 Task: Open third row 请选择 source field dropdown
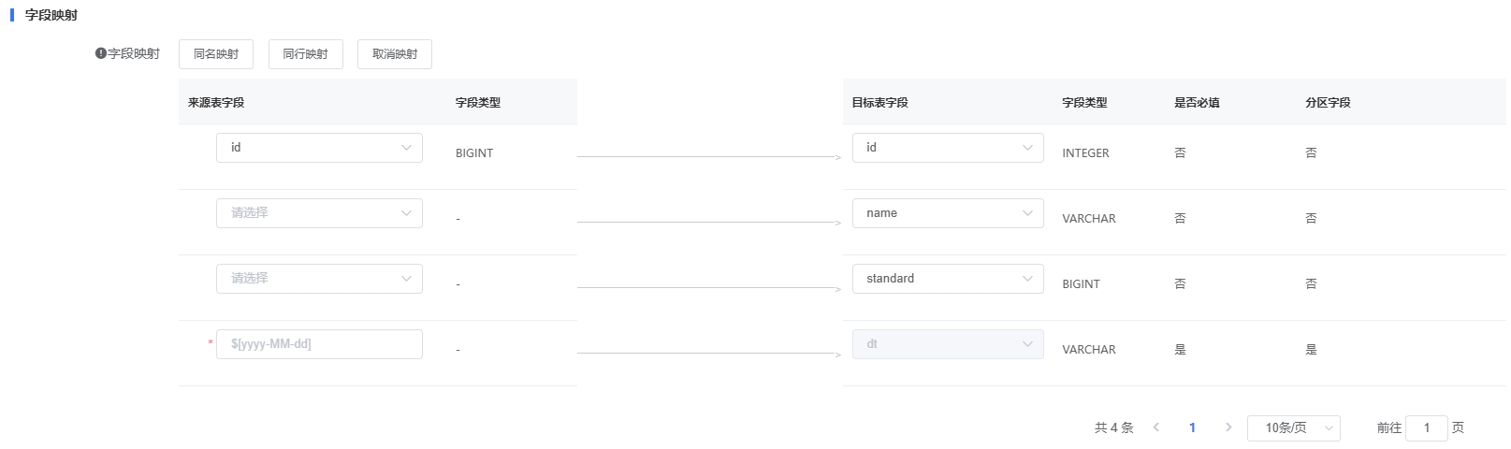tap(319, 279)
